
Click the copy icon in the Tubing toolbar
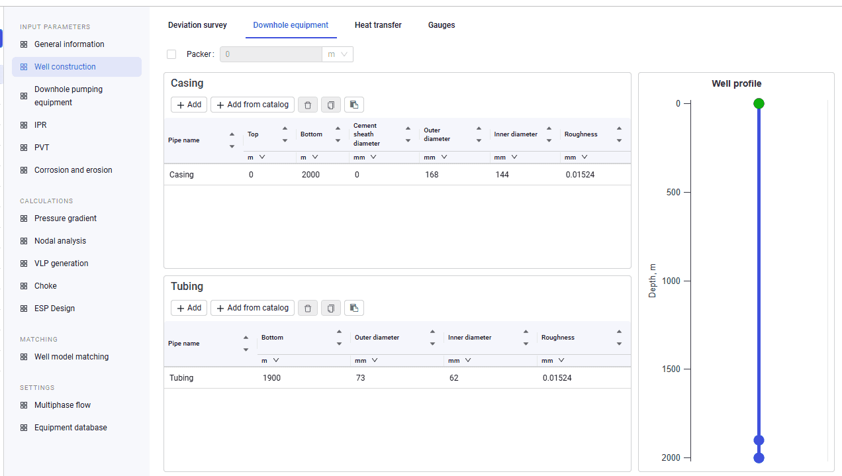(x=331, y=308)
